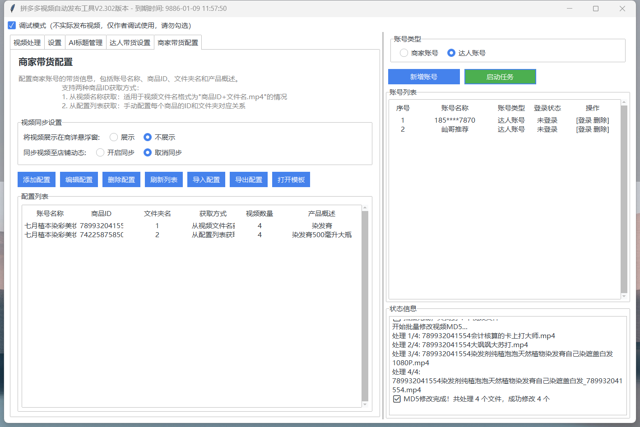This screenshot has height=427, width=640.
Task: Click the 染发膏500毫升大瓶 cell
Action: 322,234
